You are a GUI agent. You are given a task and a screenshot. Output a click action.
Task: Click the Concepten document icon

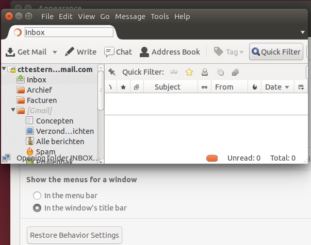pyautogui.click(x=29, y=120)
